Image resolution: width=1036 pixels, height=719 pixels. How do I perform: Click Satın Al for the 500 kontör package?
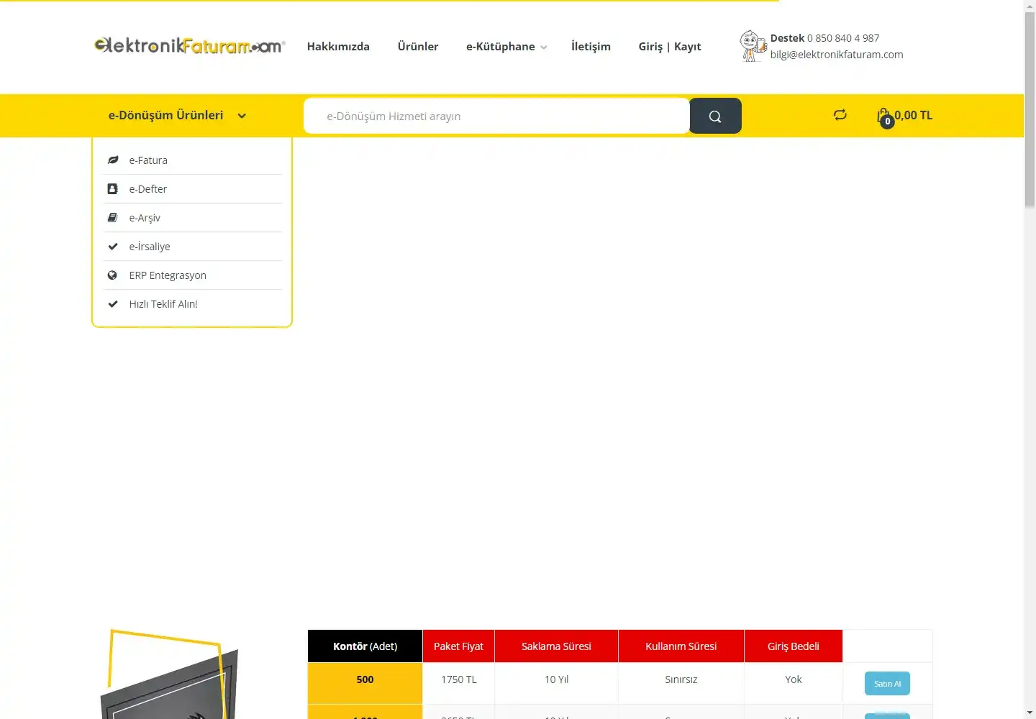[x=887, y=683]
